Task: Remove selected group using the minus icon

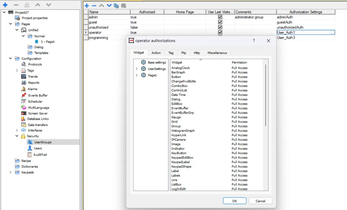Action: click(94, 5)
